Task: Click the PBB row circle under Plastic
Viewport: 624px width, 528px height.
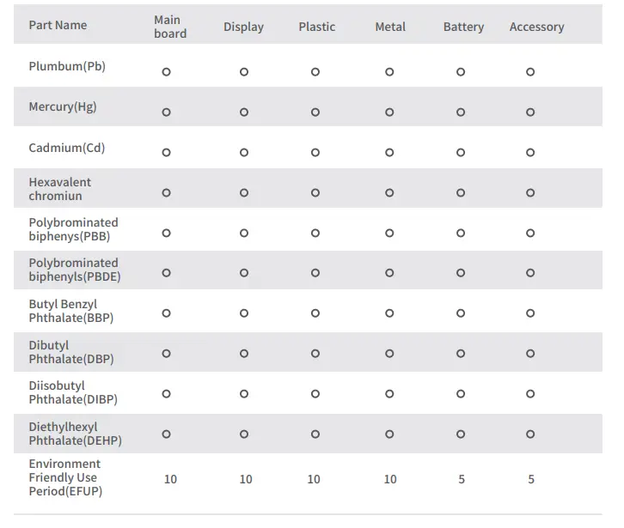Action: point(315,233)
